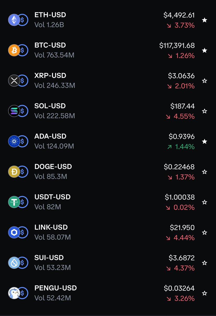Open the SOL-USD pair name

pyautogui.click(x=50, y=106)
